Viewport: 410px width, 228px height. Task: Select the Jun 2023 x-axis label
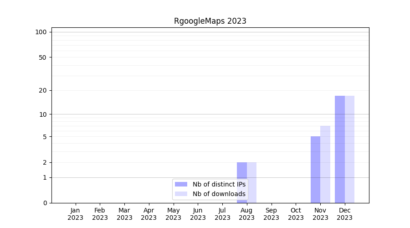click(198, 214)
